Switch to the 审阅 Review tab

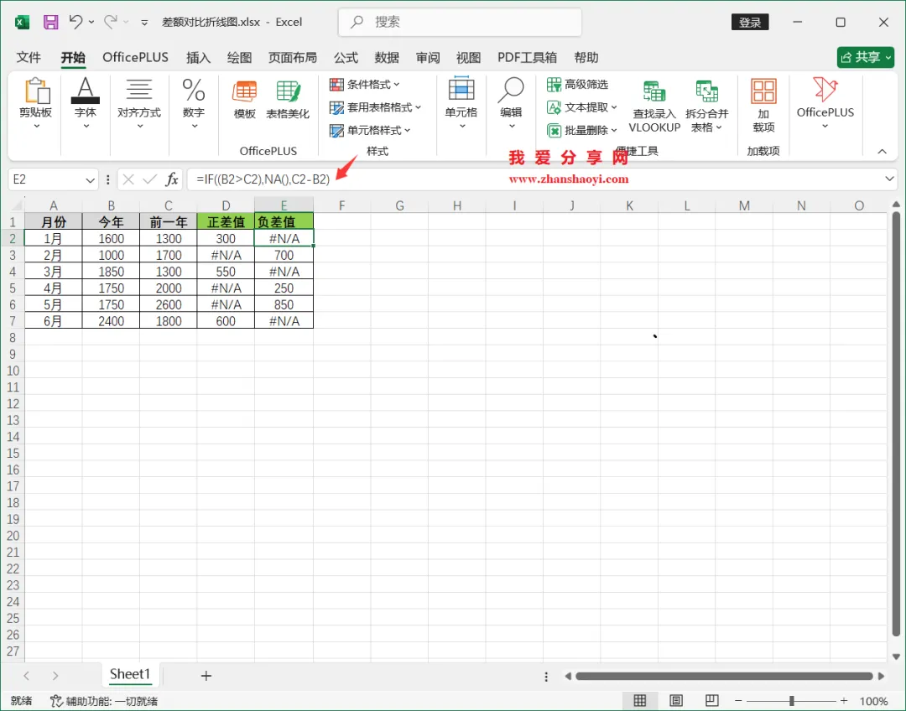428,57
